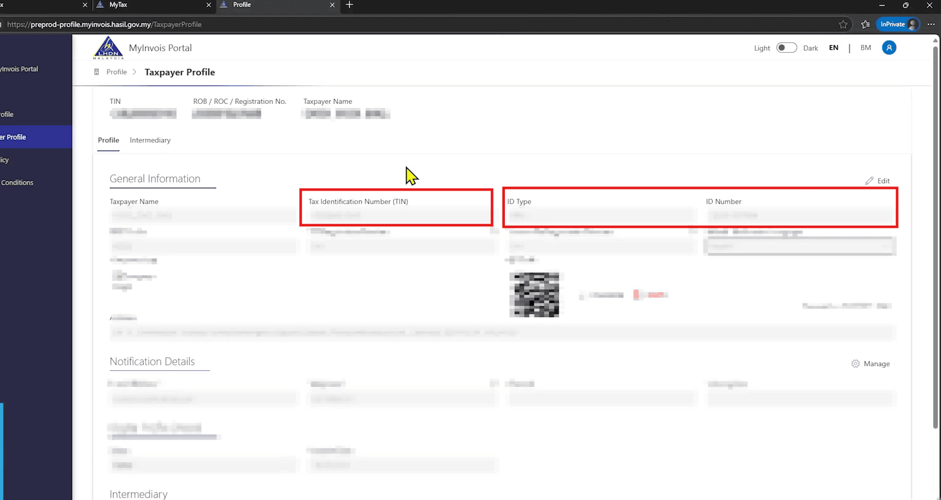Close the MyTax browser tab

(208, 5)
